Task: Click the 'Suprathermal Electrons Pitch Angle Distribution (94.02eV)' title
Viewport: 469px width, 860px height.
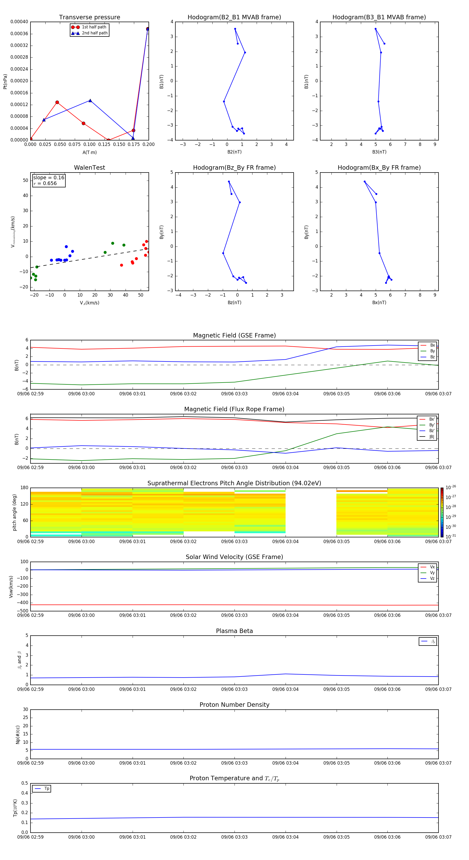Action: click(x=234, y=483)
